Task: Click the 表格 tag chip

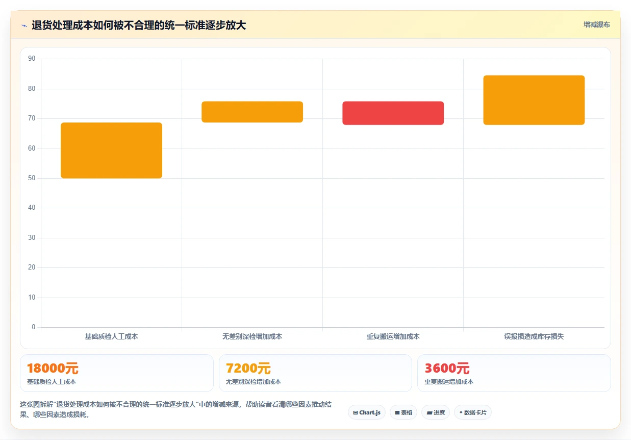Action: [x=403, y=412]
